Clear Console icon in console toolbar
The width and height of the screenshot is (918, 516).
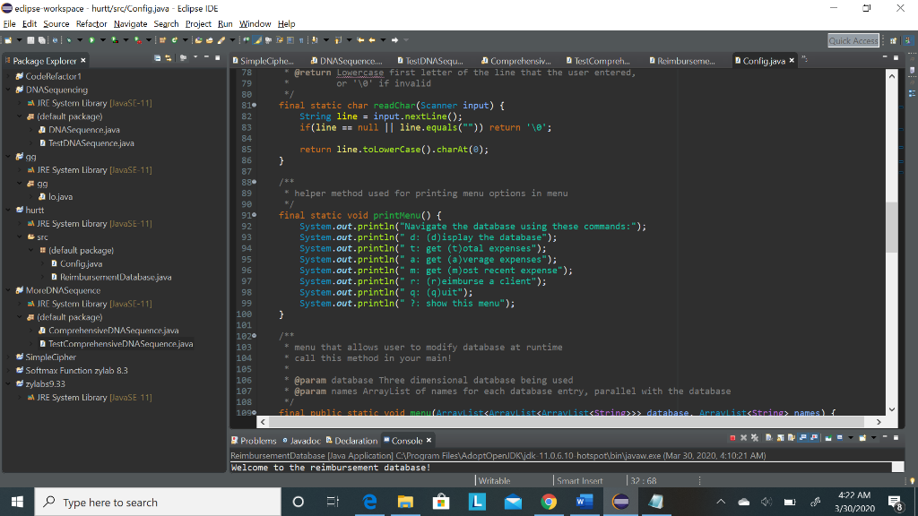pyautogui.click(x=769, y=437)
